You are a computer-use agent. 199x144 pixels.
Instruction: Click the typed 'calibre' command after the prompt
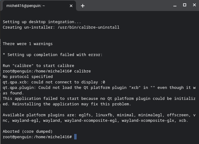pyautogui.click(x=82, y=71)
